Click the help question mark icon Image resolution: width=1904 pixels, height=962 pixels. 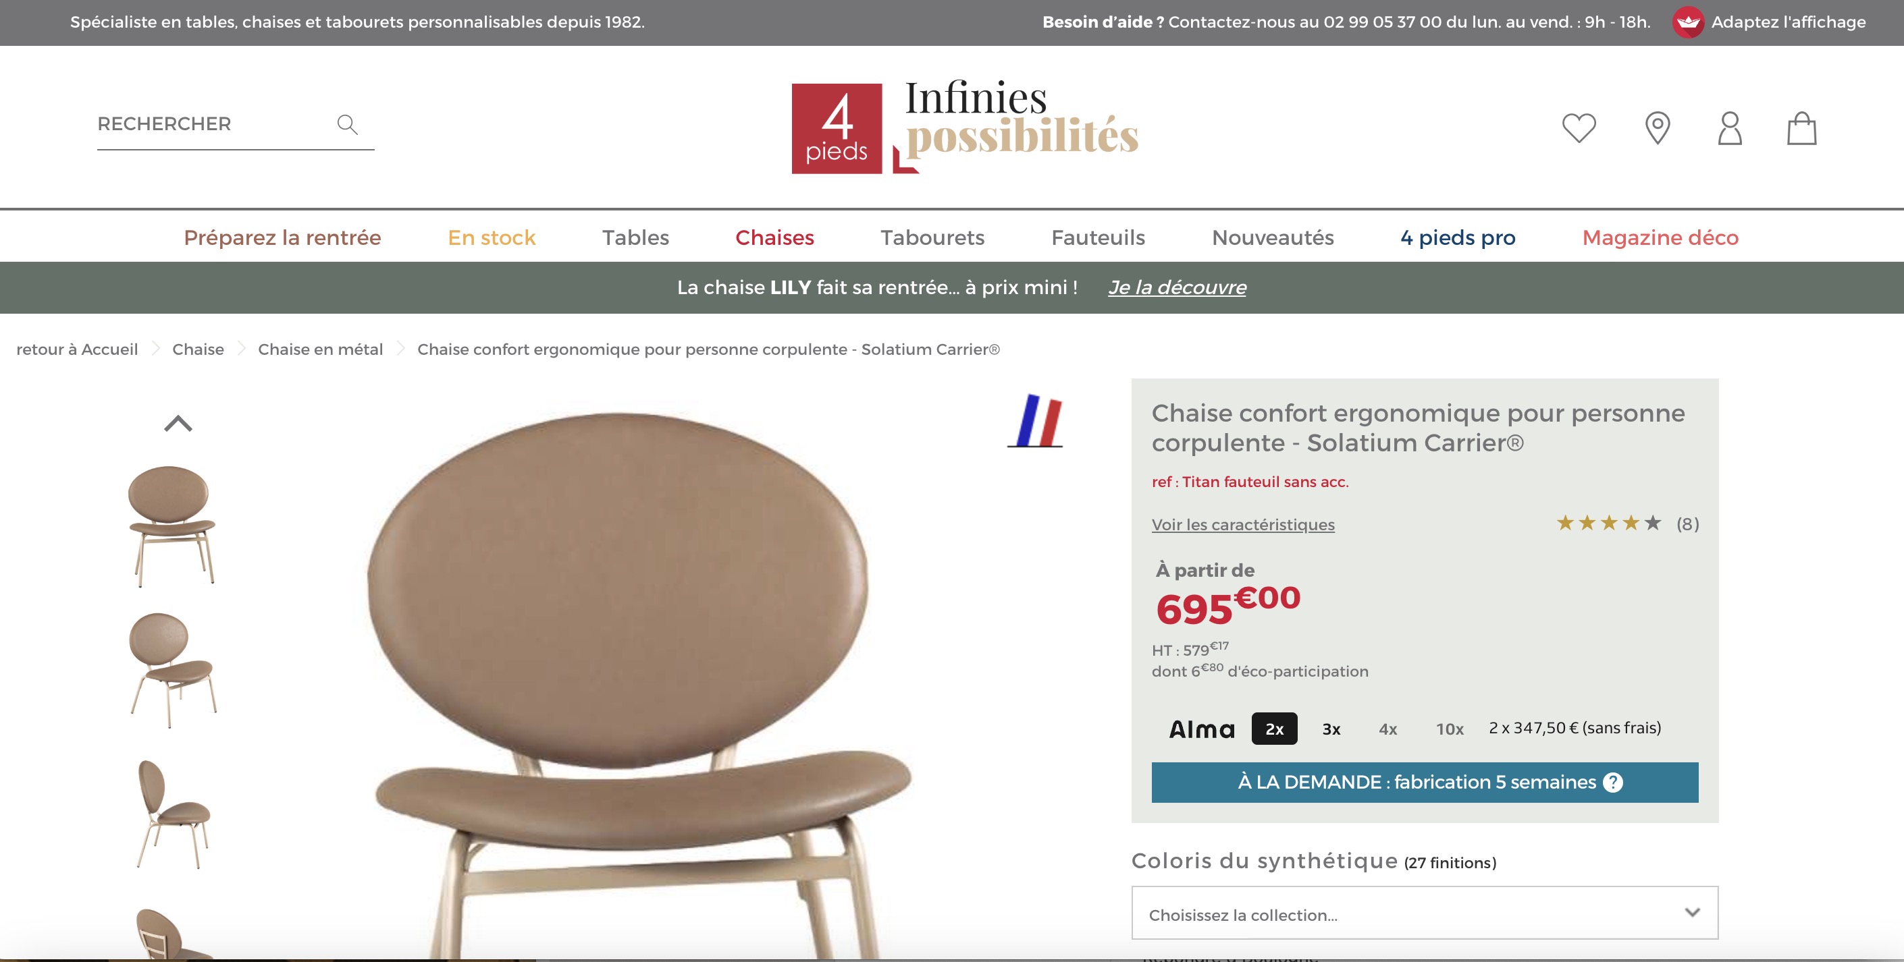(1613, 783)
